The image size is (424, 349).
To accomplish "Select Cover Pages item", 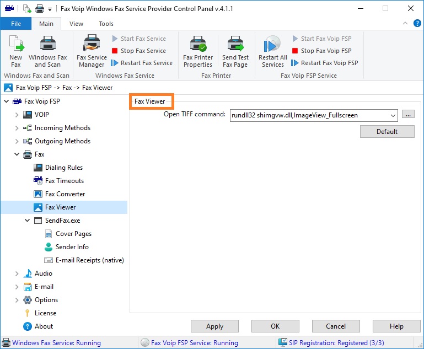I will tap(73, 234).
